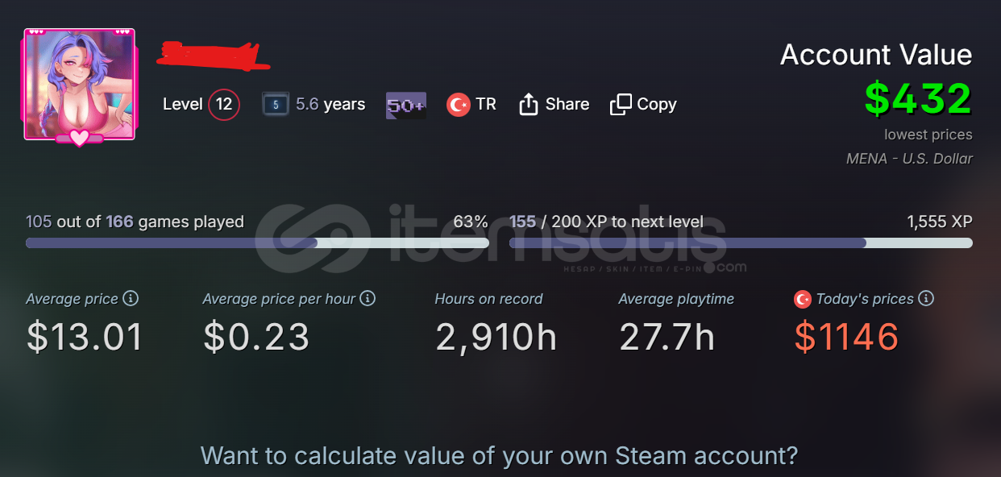Click the games played progress bar
The width and height of the screenshot is (1001, 477).
257,243
